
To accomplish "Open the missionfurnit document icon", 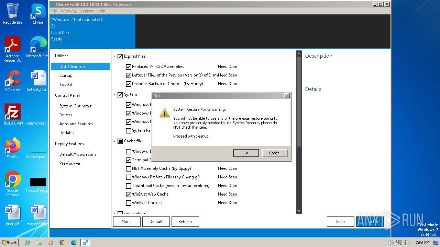I will coord(38,215).
